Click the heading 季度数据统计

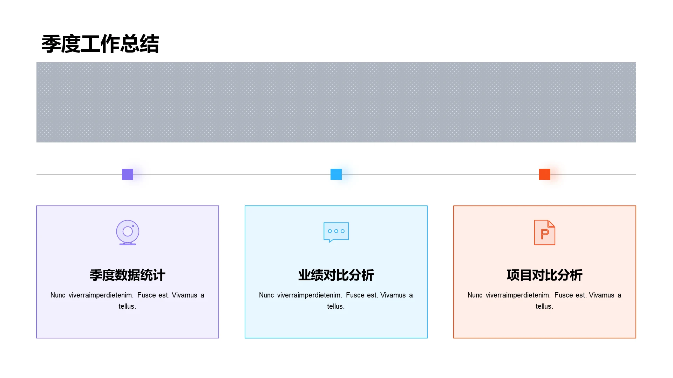(128, 275)
